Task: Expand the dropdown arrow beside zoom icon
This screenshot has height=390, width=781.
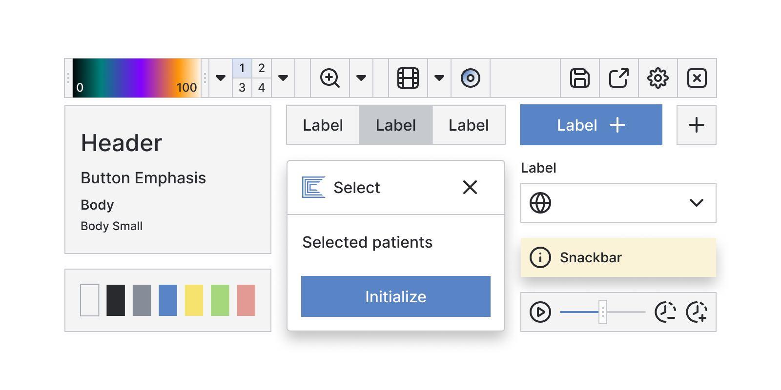Action: [361, 78]
